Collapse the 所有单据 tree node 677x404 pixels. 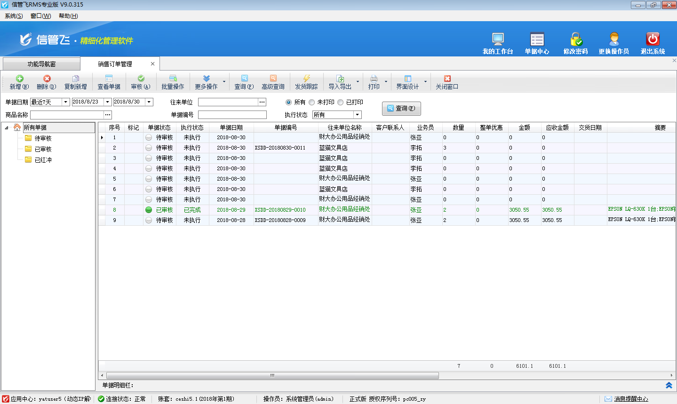7,127
